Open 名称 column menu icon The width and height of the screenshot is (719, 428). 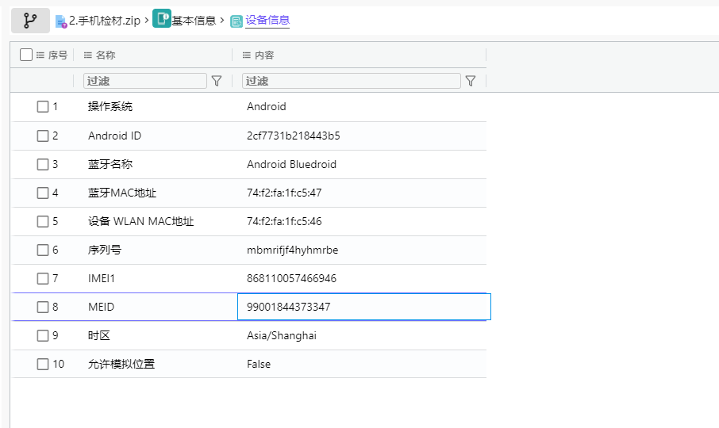coord(88,55)
